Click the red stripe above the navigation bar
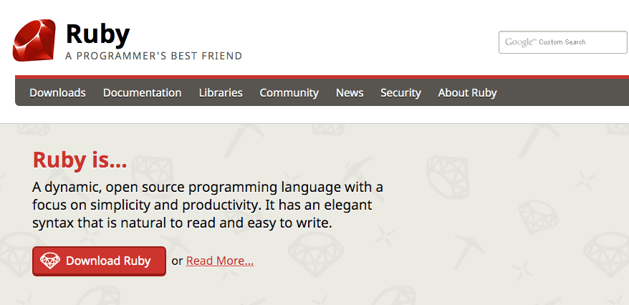Screen dimensions: 629x305 tap(322, 76)
